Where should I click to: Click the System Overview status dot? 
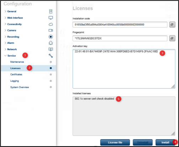(x=51, y=87)
